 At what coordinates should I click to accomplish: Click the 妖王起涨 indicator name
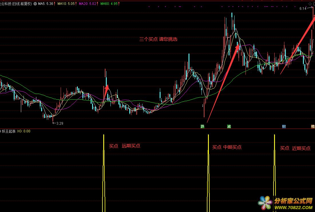click(x=9, y=131)
